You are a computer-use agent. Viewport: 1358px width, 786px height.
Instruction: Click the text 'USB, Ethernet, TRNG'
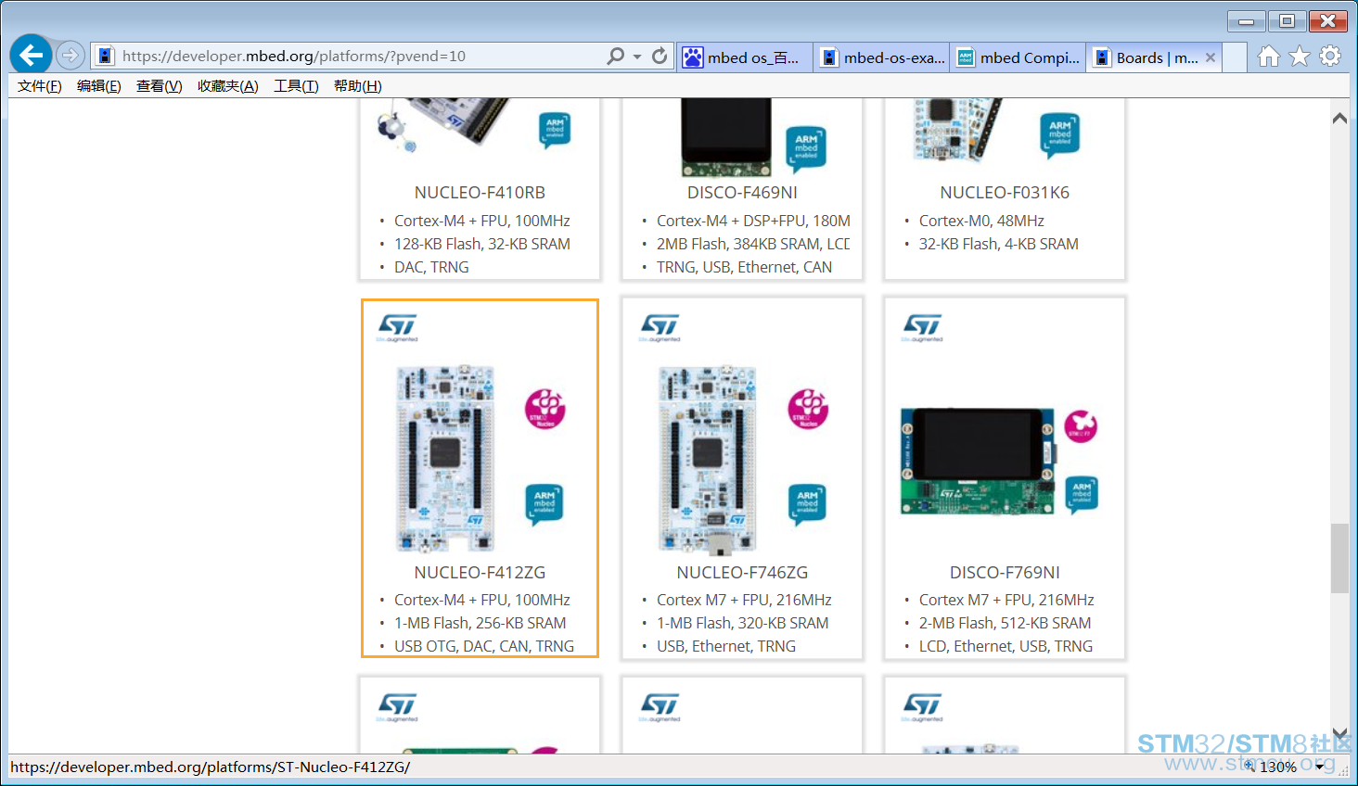point(726,646)
